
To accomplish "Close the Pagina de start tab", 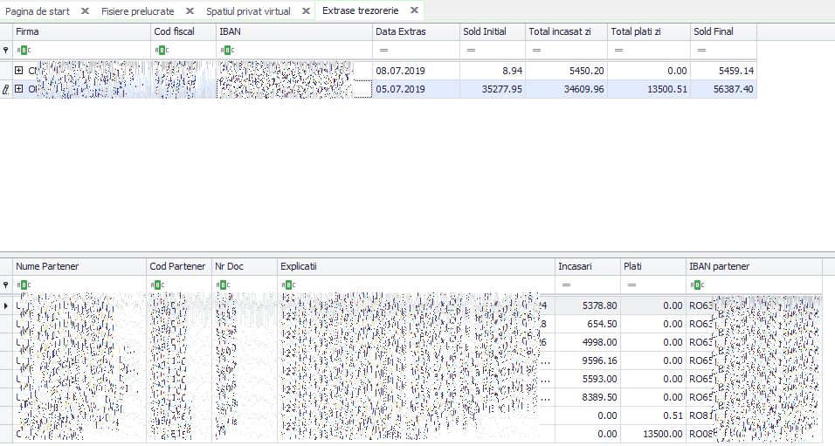I will click(85, 10).
